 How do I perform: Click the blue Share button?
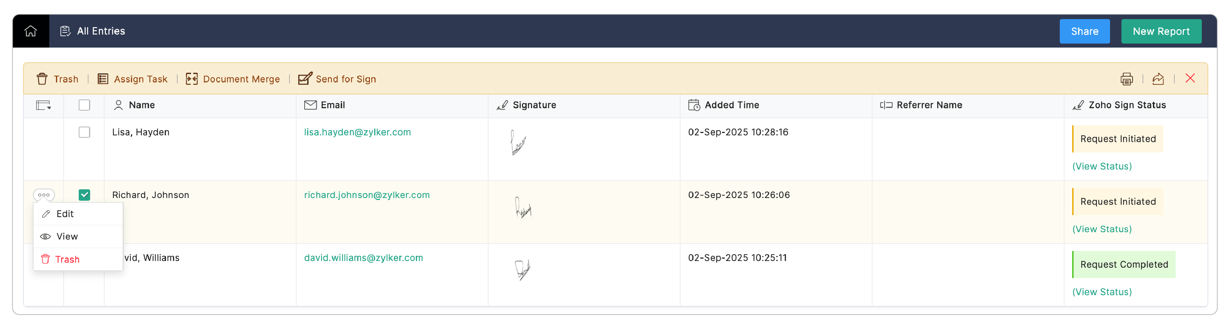point(1084,31)
